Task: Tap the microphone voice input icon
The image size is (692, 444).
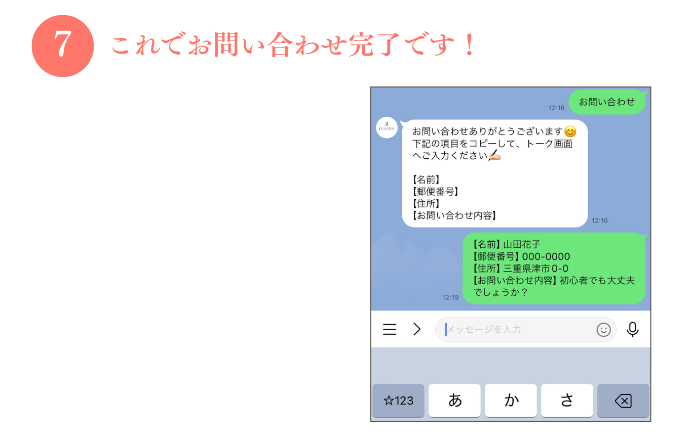Action: pyautogui.click(x=632, y=330)
